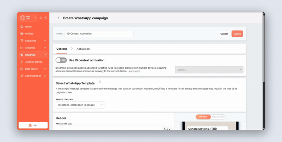The height and width of the screenshot is (142, 282).
Task: Click the back arrow beside campaign title
Action: pyautogui.click(x=59, y=18)
